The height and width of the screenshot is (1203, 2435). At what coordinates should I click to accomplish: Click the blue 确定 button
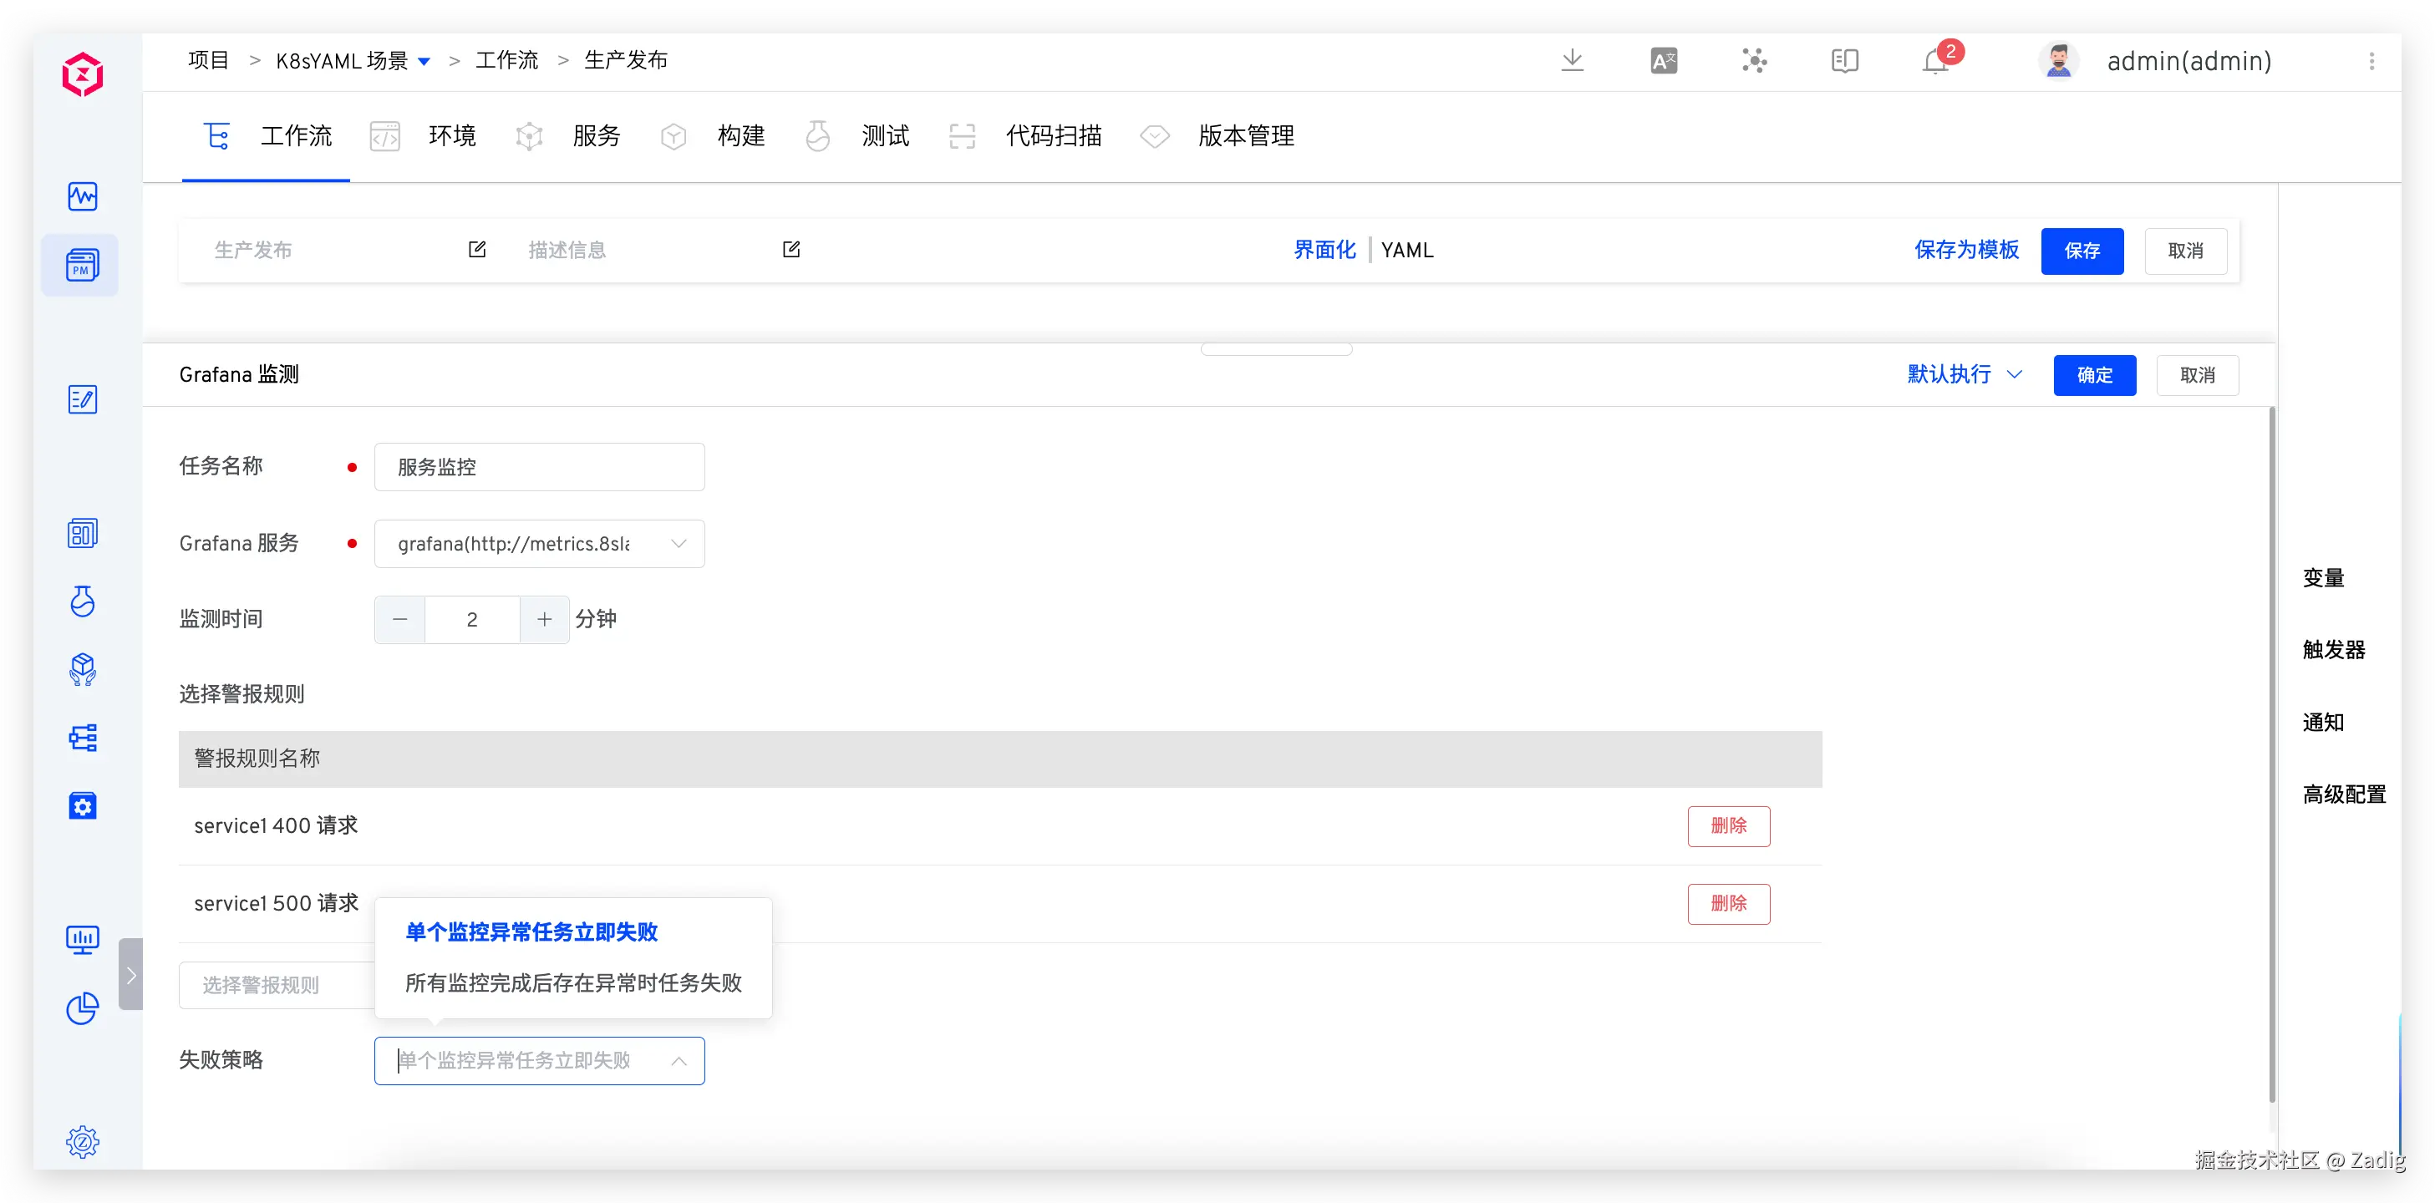click(2094, 375)
